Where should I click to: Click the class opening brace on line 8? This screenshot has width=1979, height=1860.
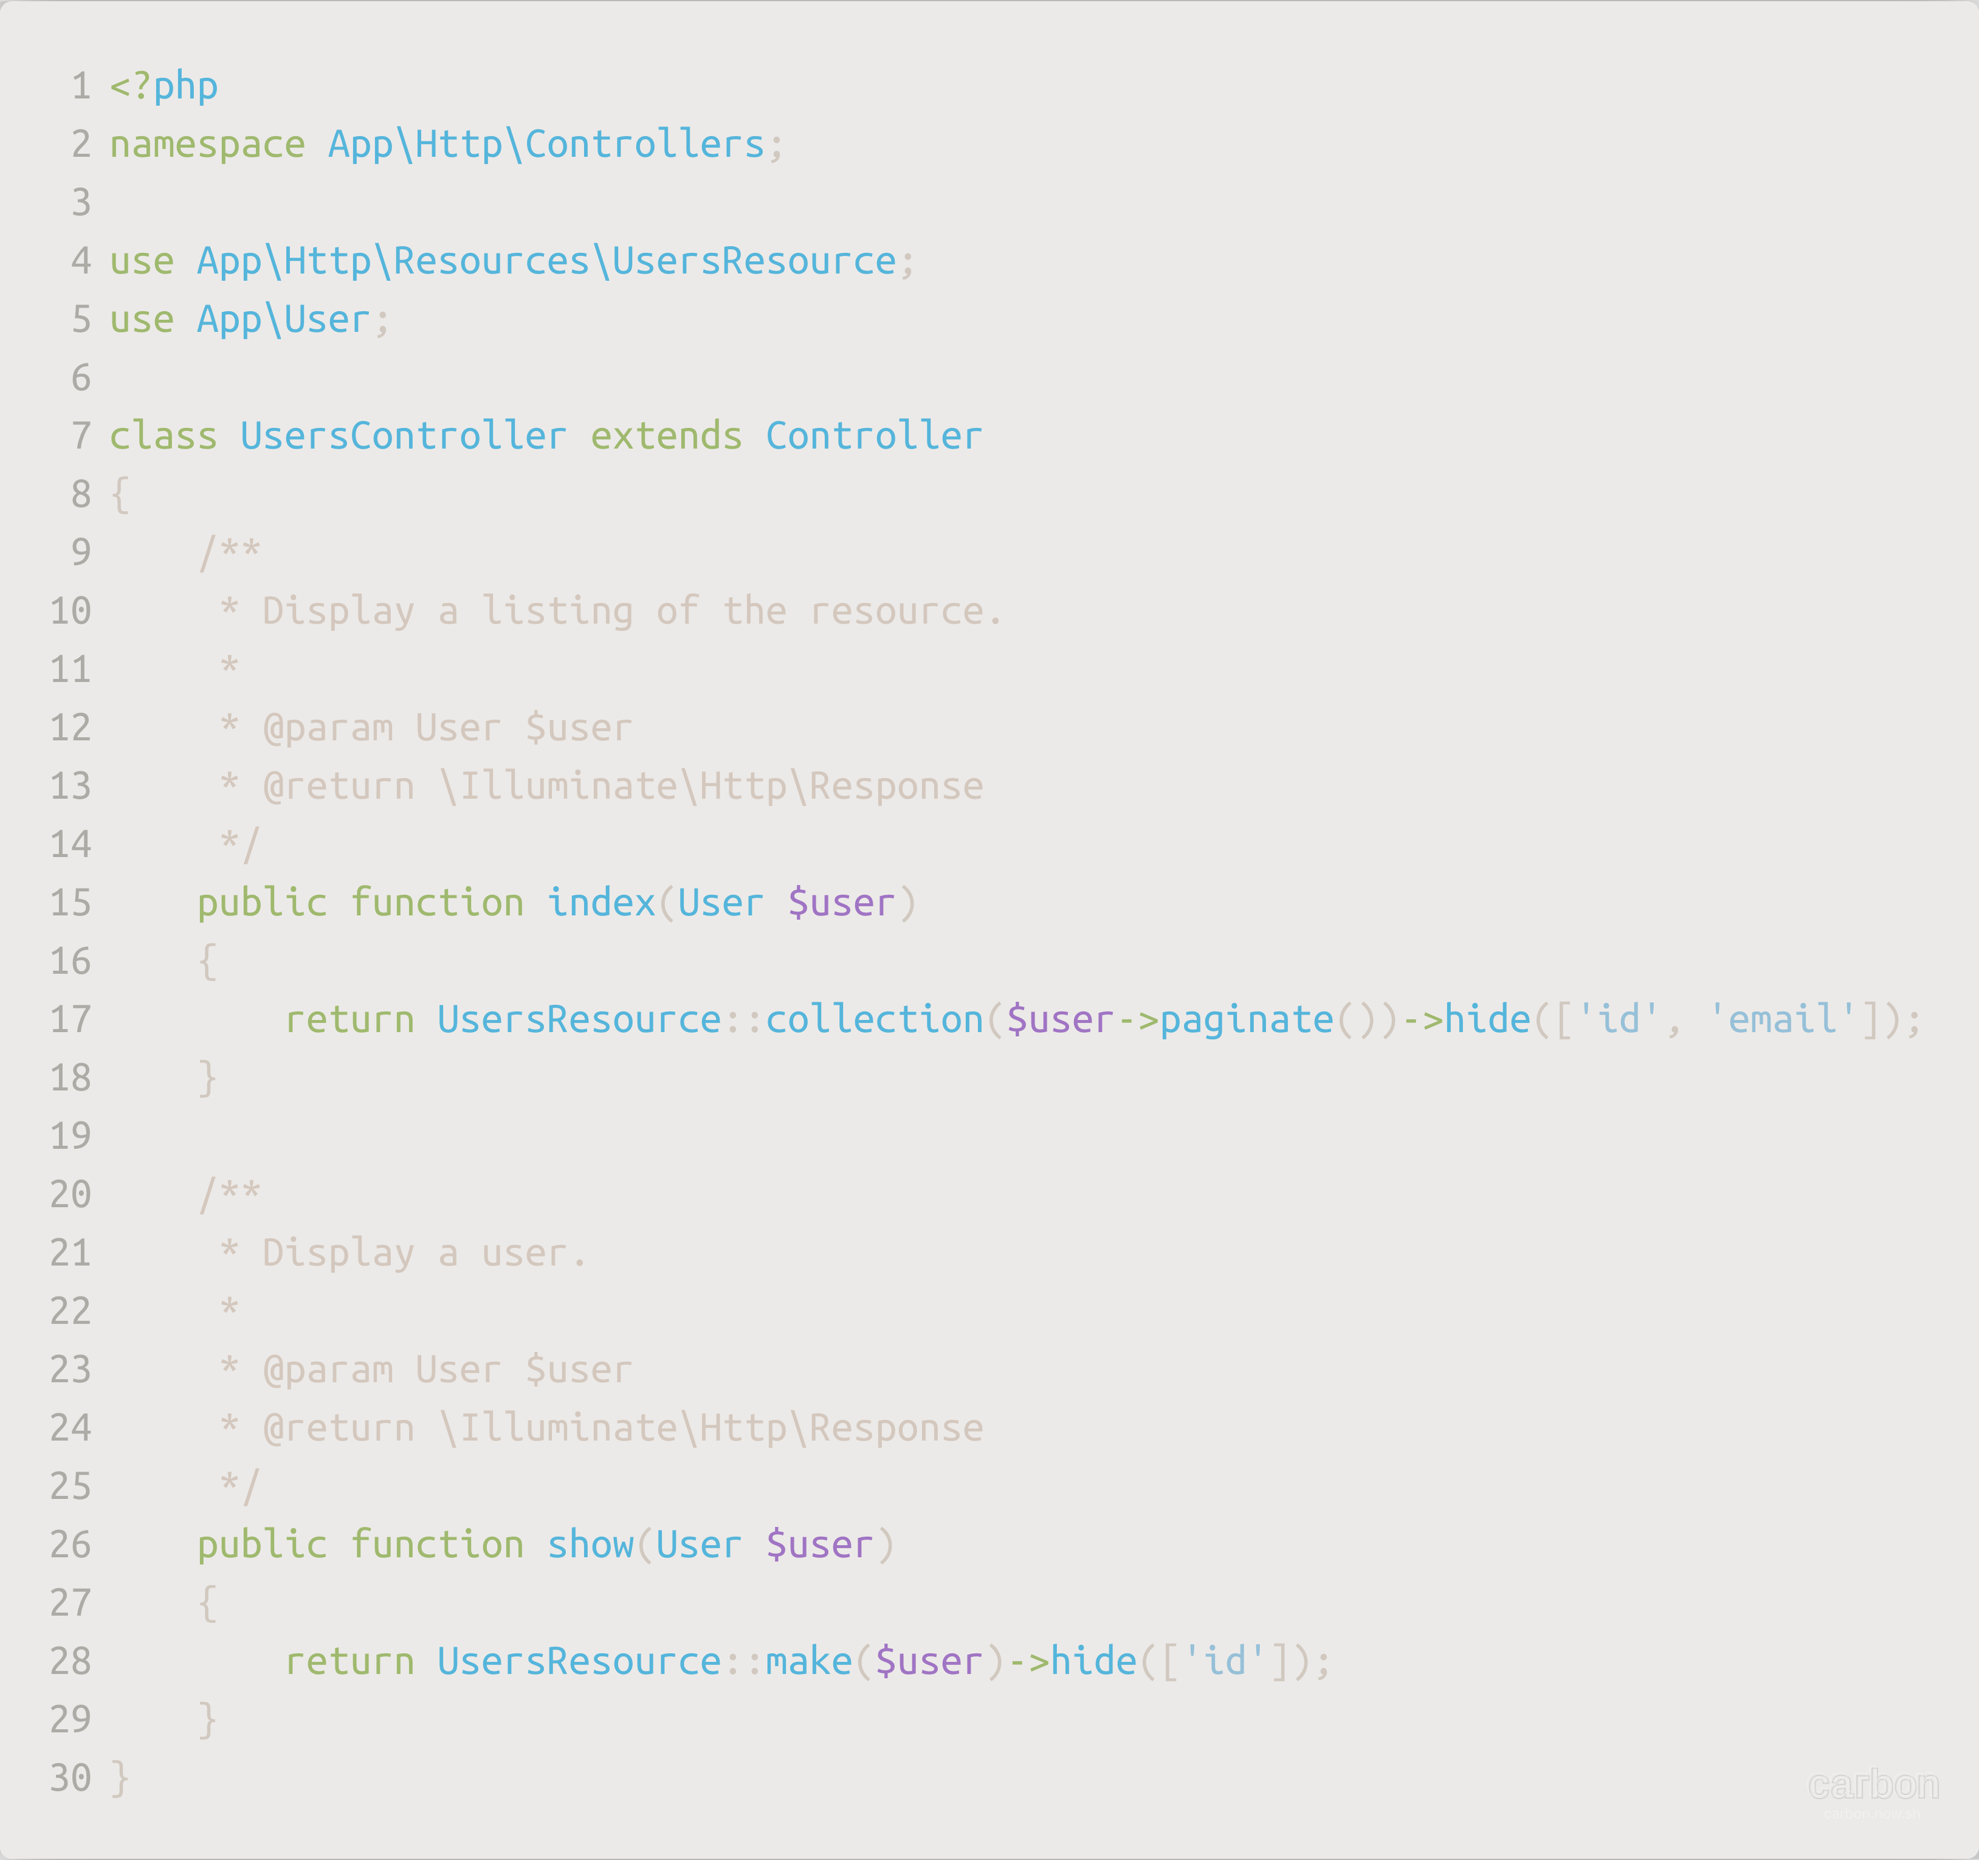click(120, 495)
